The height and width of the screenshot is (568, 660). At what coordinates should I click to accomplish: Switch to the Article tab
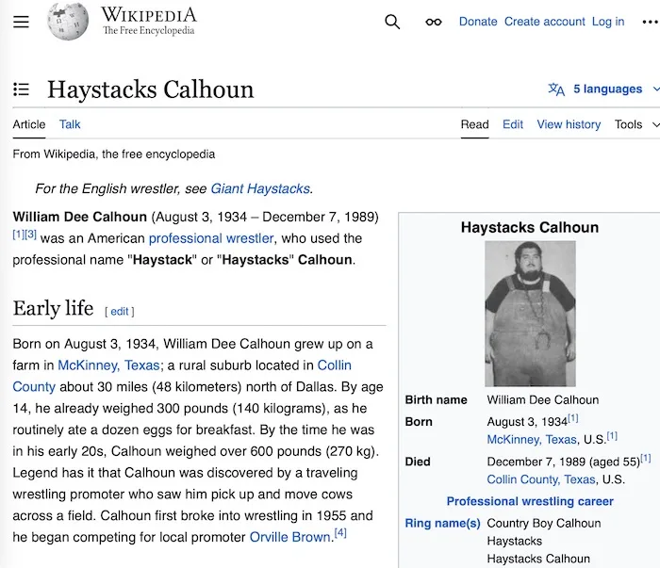point(29,124)
